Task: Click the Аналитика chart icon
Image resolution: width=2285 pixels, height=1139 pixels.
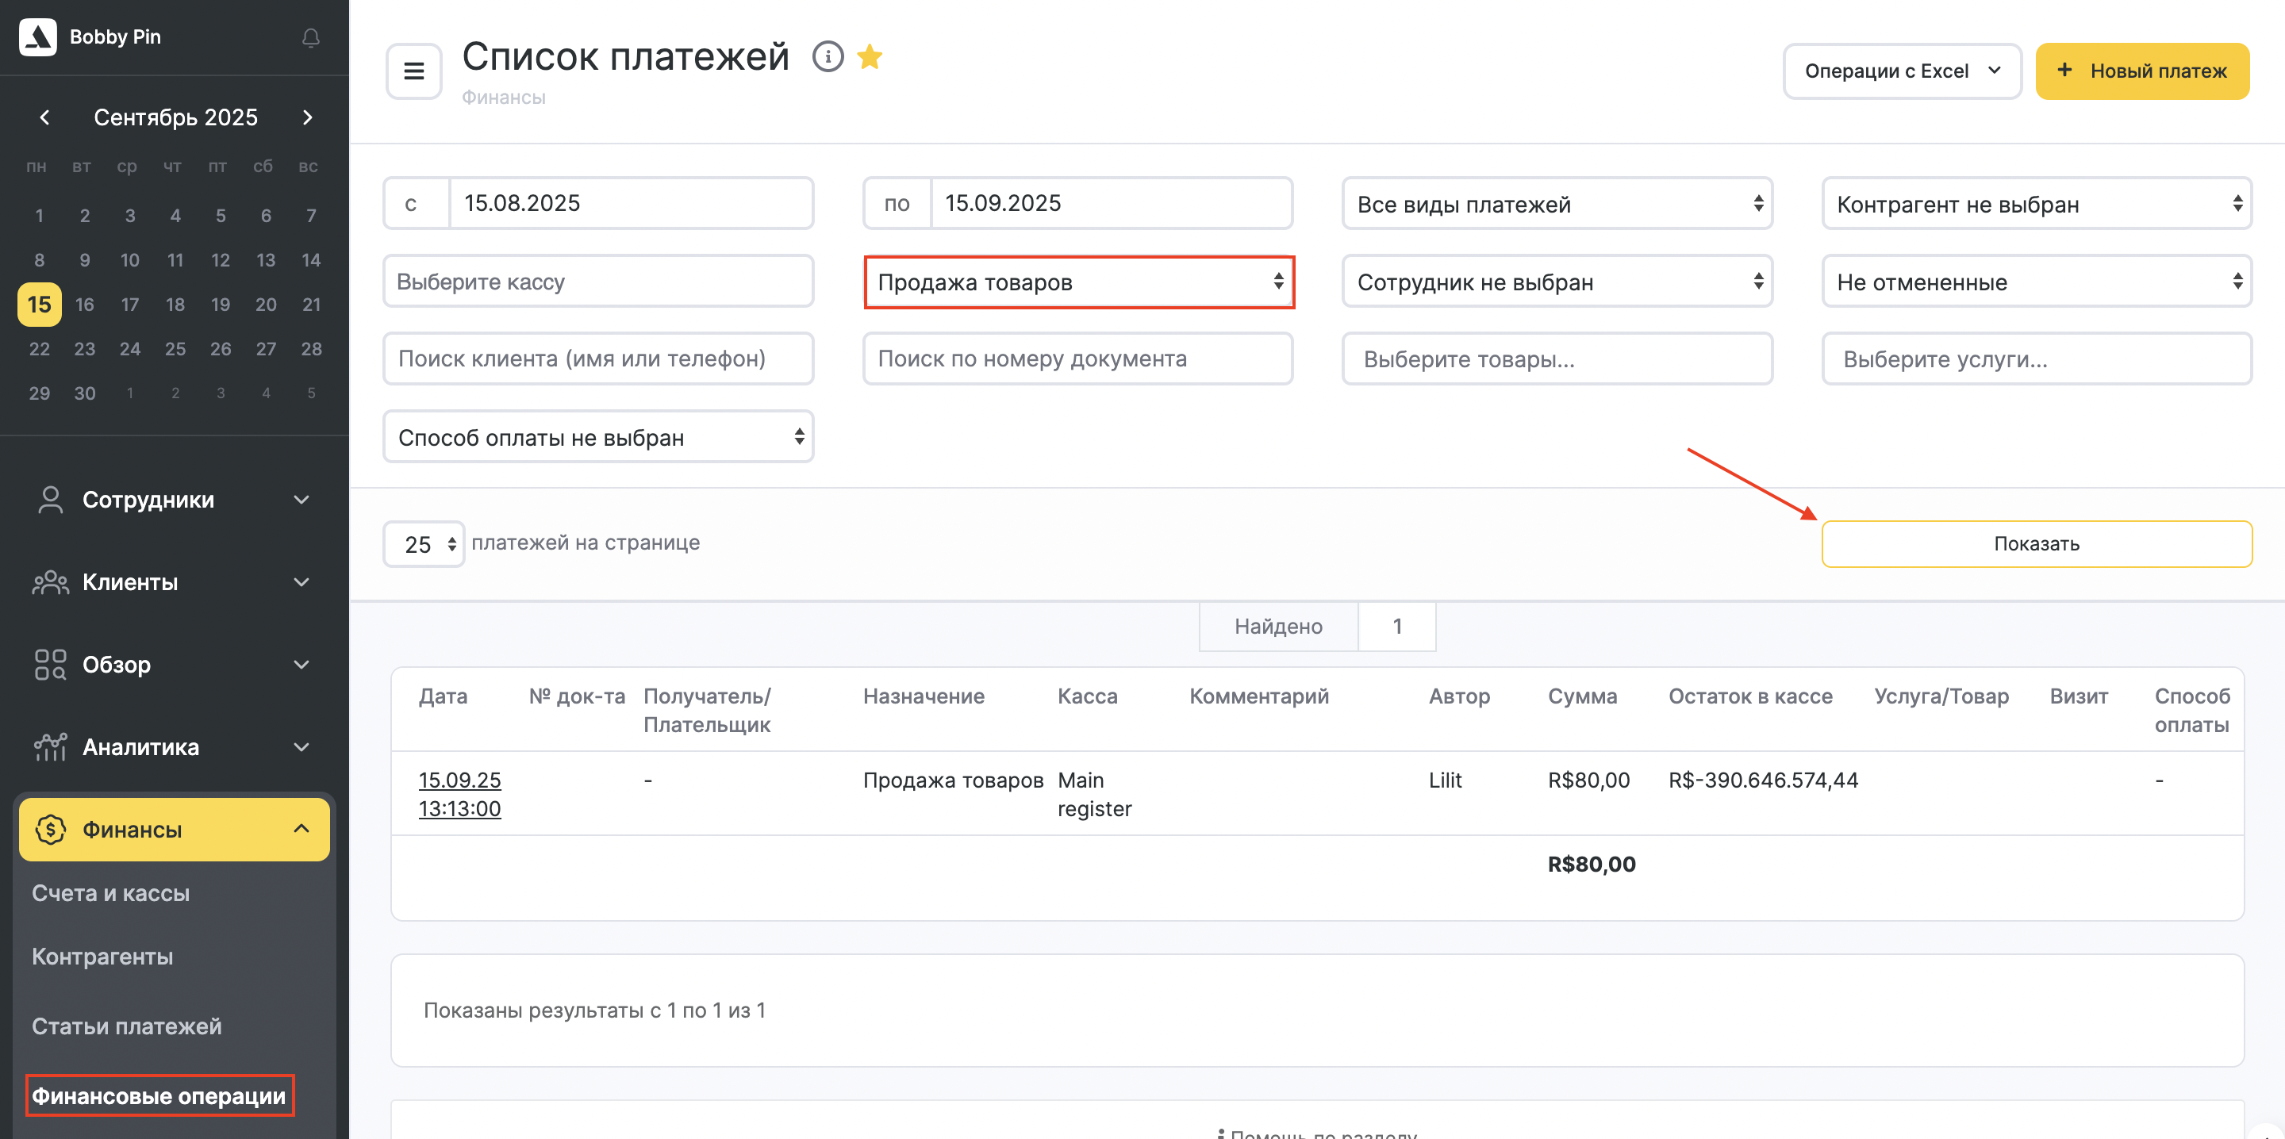Action: point(50,747)
